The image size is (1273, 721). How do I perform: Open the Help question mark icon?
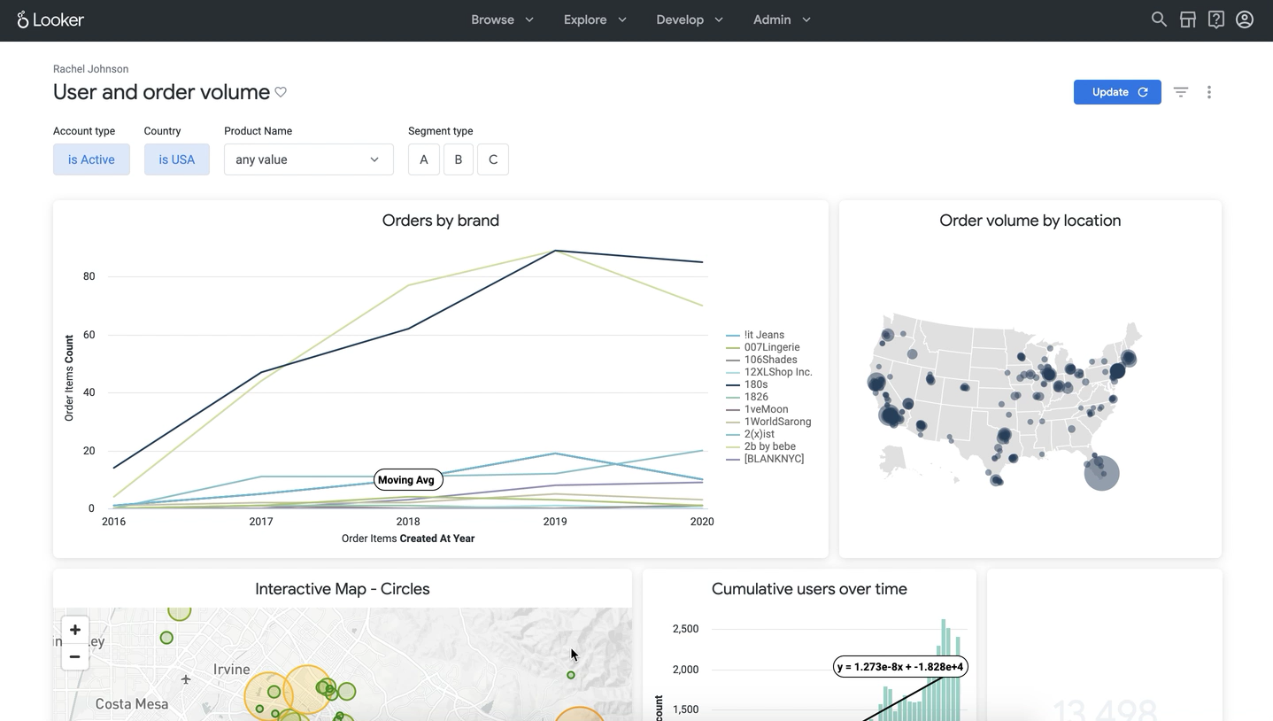pyautogui.click(x=1215, y=19)
